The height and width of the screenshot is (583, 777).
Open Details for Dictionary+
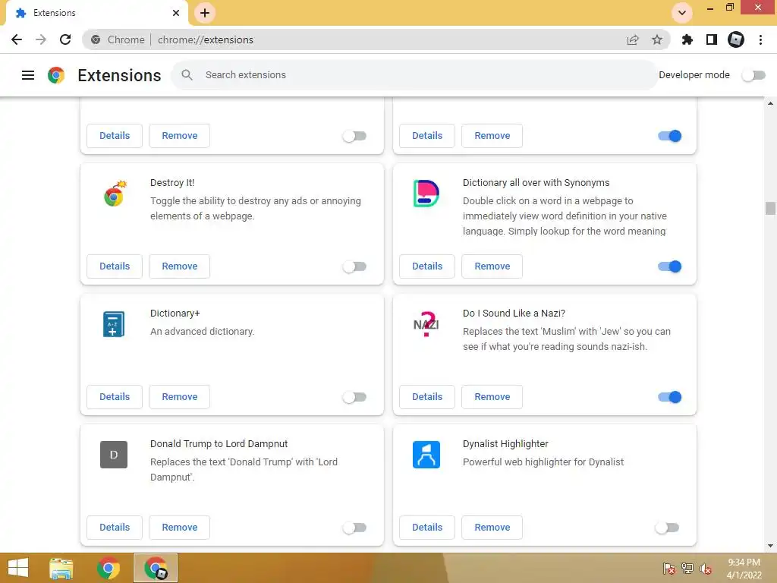tap(115, 396)
